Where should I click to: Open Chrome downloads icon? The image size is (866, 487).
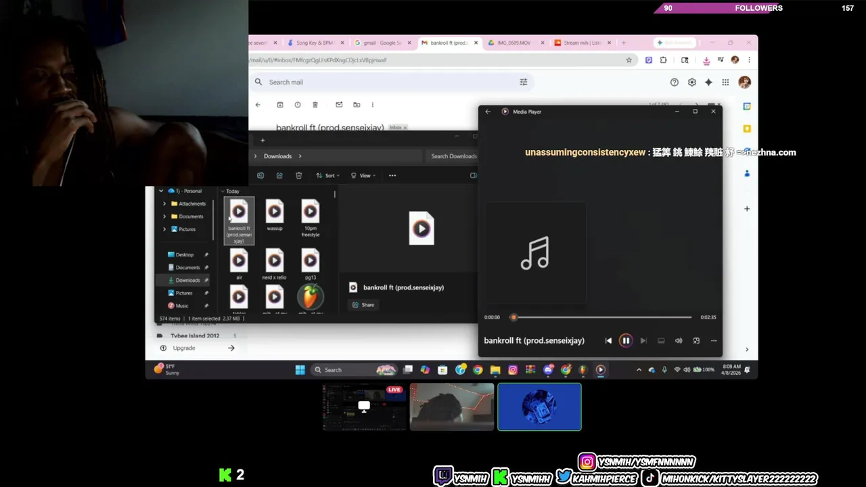(x=706, y=60)
